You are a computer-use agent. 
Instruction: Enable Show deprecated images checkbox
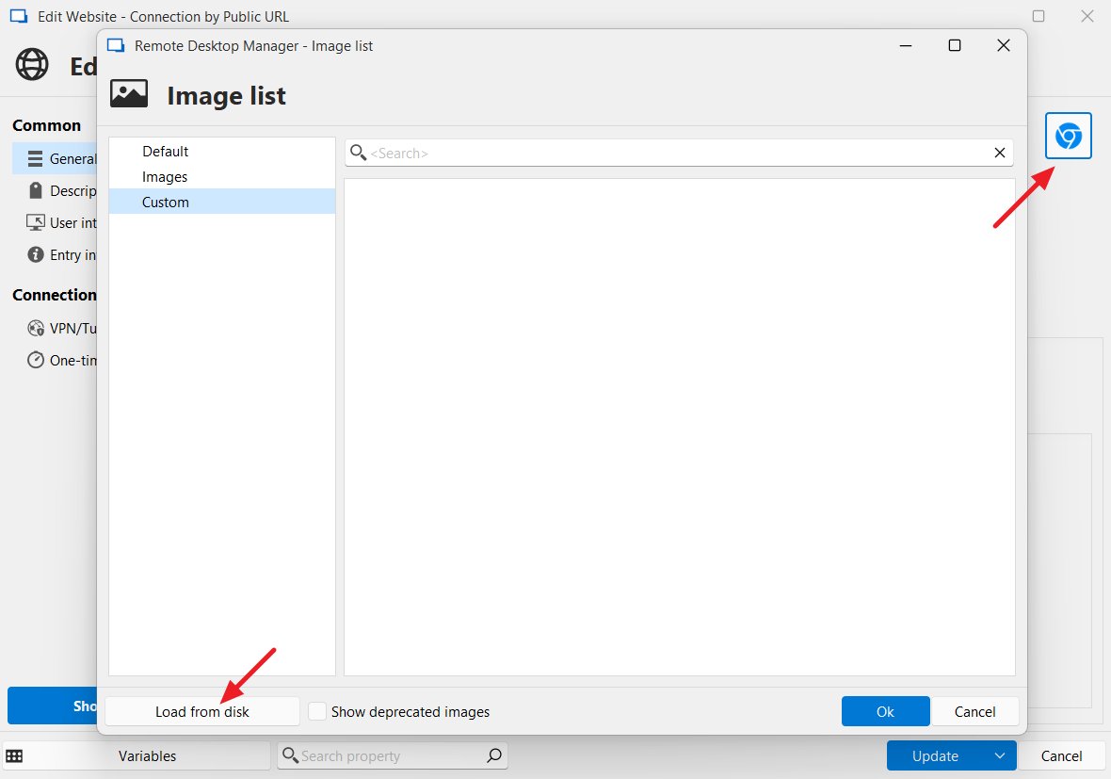click(318, 712)
